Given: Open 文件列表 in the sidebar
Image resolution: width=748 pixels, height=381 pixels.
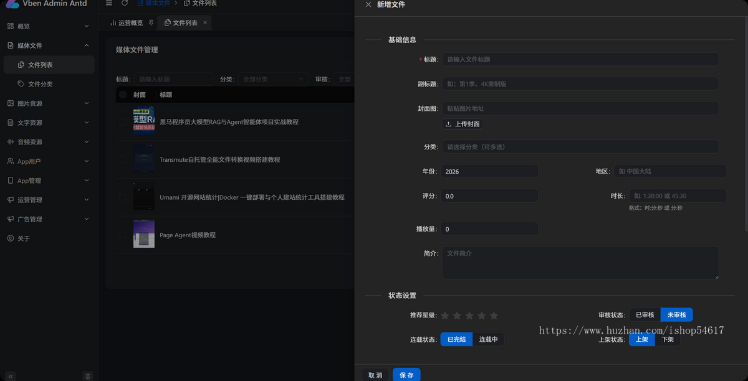Looking at the screenshot, I should pos(49,65).
